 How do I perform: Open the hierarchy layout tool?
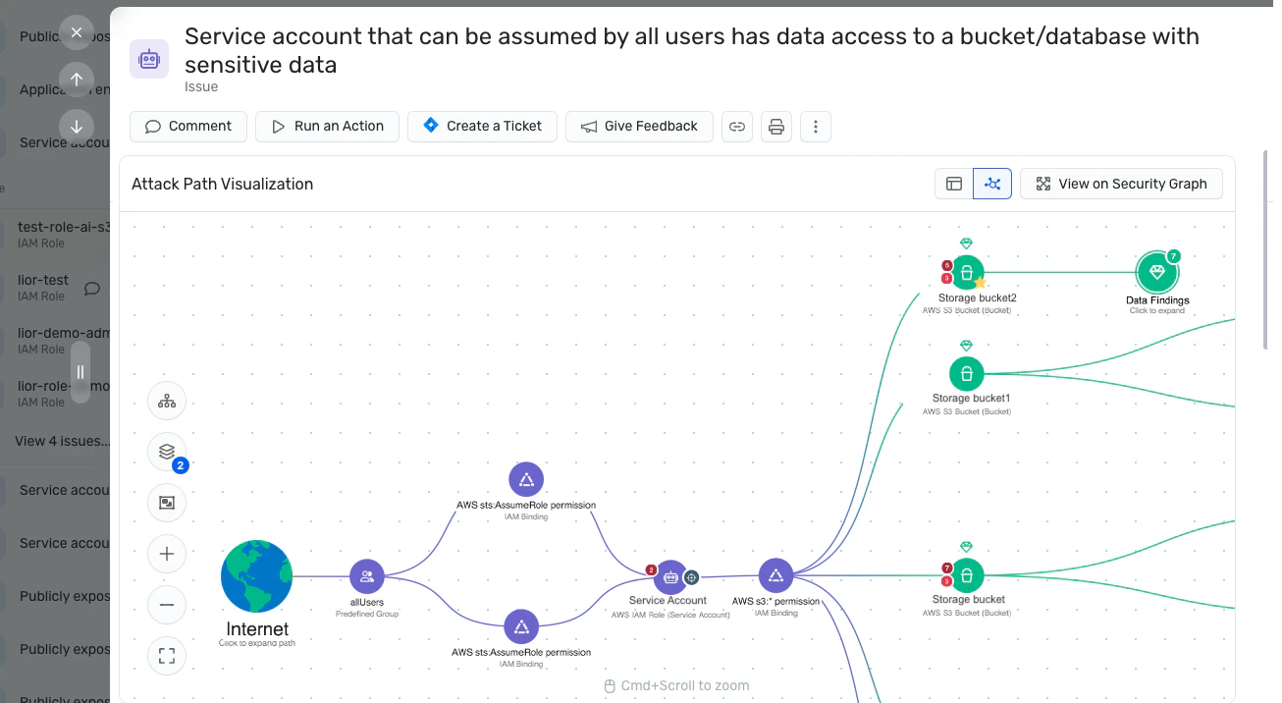point(167,401)
